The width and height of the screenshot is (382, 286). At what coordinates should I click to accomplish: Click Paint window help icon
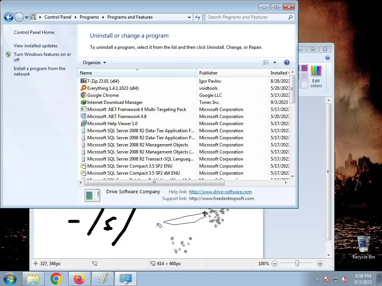(328, 58)
